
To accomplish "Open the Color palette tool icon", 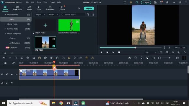I will coord(45,58).
